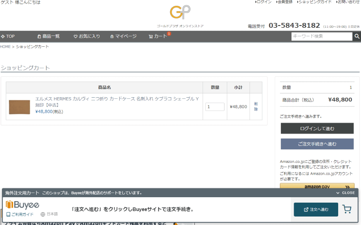Click 削除 to remove the cart item
This screenshot has width=361, height=225.
(256, 107)
